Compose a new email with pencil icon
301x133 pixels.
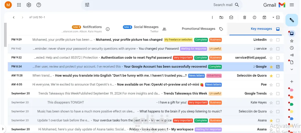292,20
